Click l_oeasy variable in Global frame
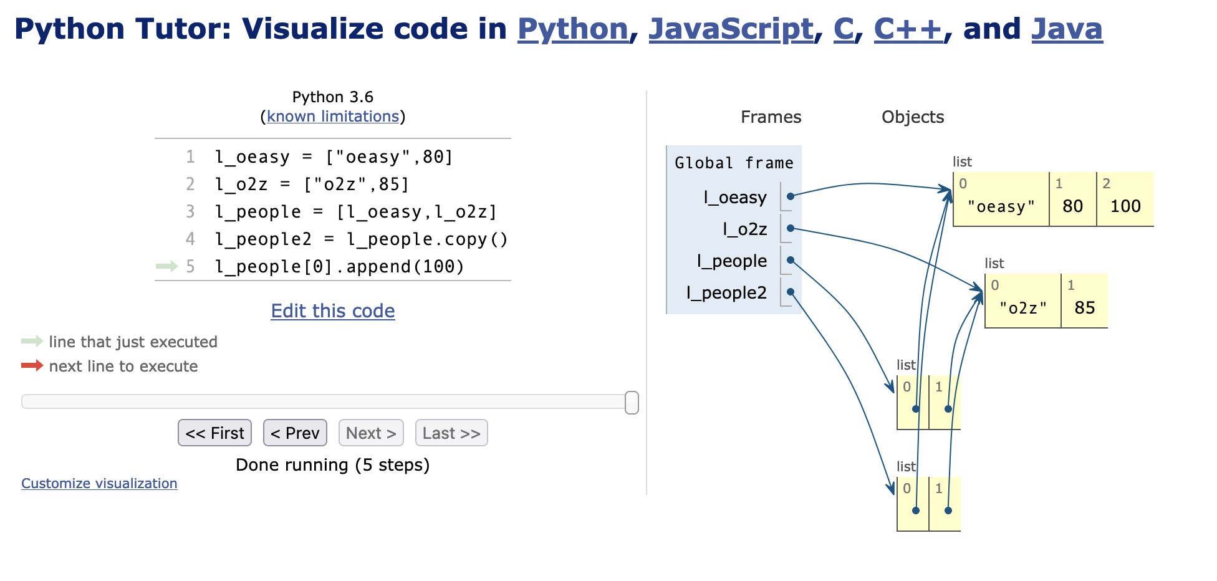 coord(735,197)
